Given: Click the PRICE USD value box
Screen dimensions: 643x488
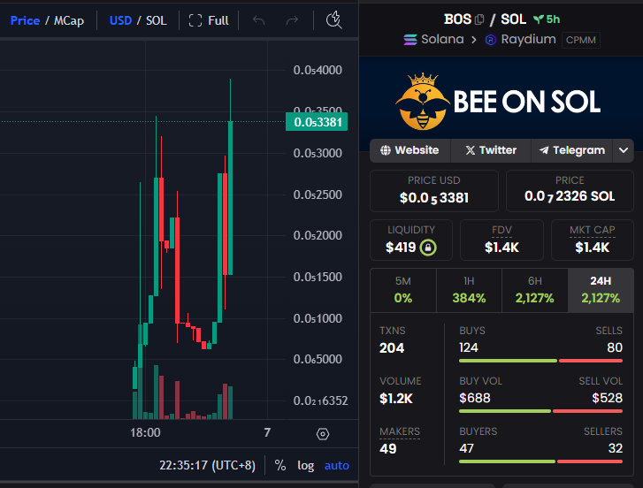Looking at the screenshot, I should click(434, 191).
